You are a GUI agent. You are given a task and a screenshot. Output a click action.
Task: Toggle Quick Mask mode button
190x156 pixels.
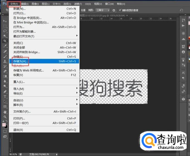coord(5,131)
